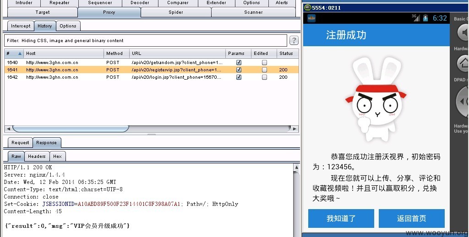Open the Proxy Options sub-tab

coord(68,26)
